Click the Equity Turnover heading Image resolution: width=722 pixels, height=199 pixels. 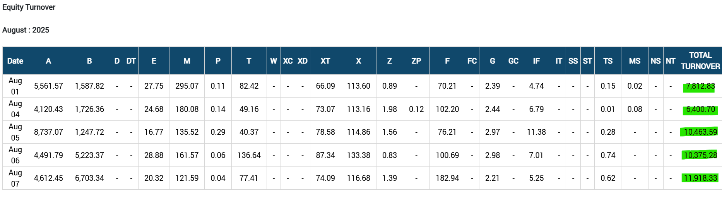[x=29, y=7]
